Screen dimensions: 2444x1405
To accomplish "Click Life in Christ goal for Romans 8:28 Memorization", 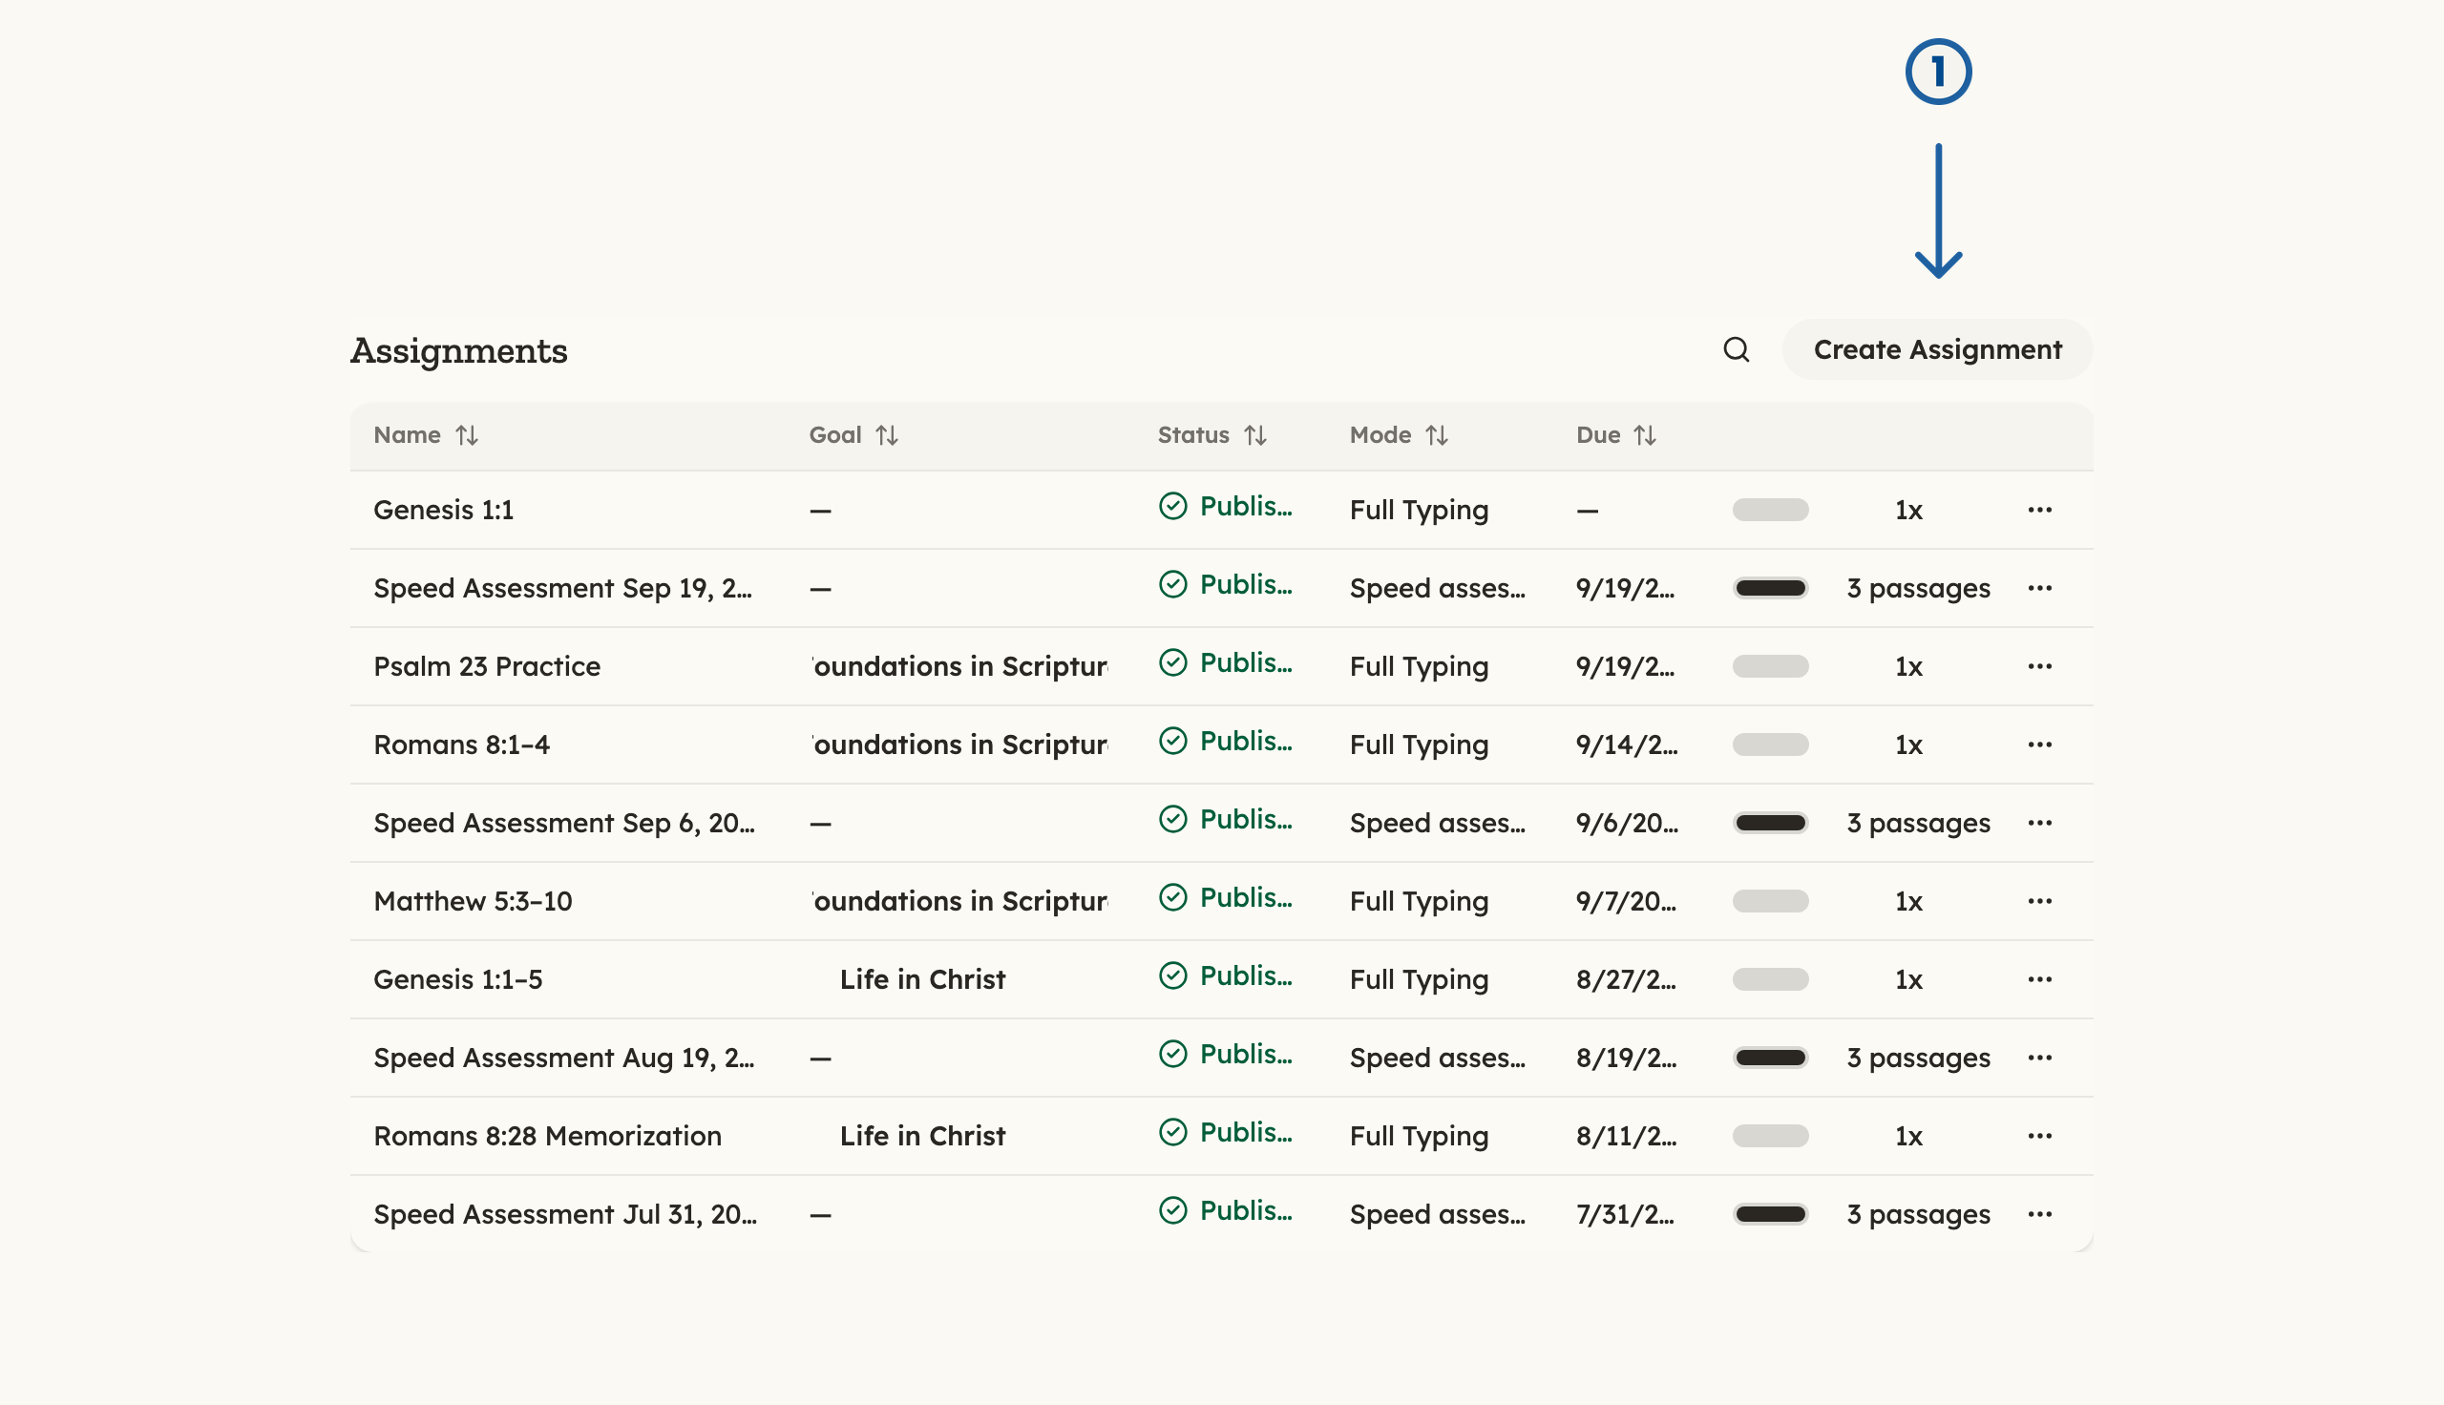I will point(922,1135).
